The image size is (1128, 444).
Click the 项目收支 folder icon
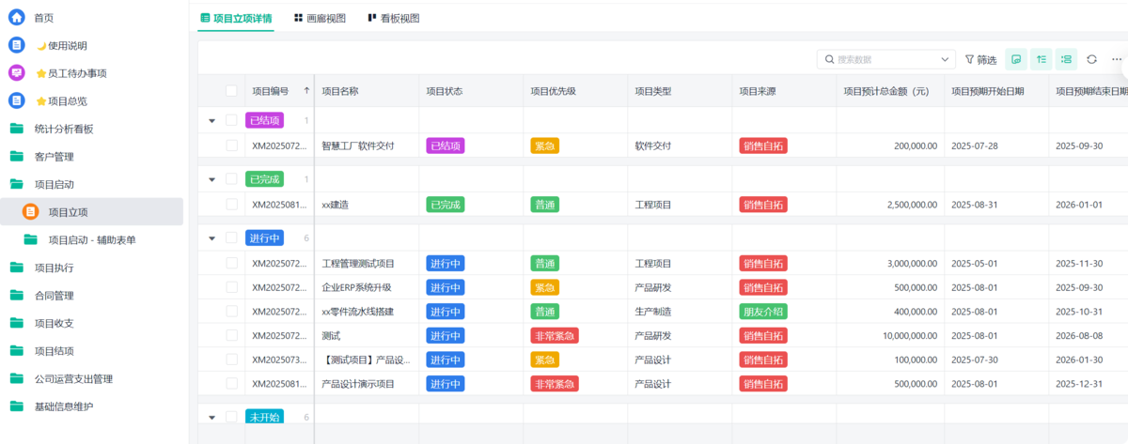pos(16,323)
